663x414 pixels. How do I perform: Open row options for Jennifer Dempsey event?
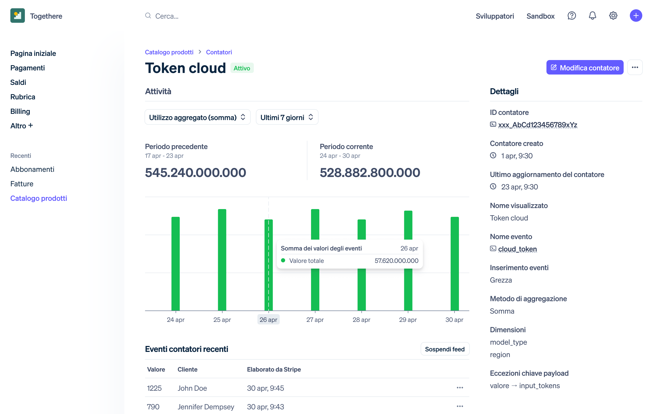pyautogui.click(x=460, y=406)
